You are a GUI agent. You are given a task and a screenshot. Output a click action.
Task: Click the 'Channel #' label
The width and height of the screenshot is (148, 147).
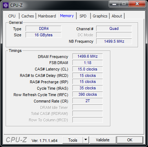point(85,29)
